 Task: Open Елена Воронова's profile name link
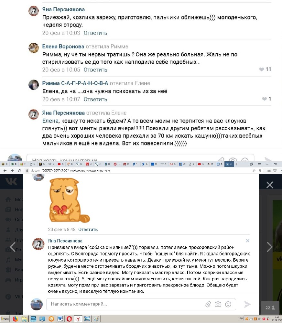[63, 47]
